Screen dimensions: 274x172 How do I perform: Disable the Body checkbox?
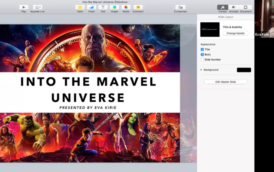[202, 55]
